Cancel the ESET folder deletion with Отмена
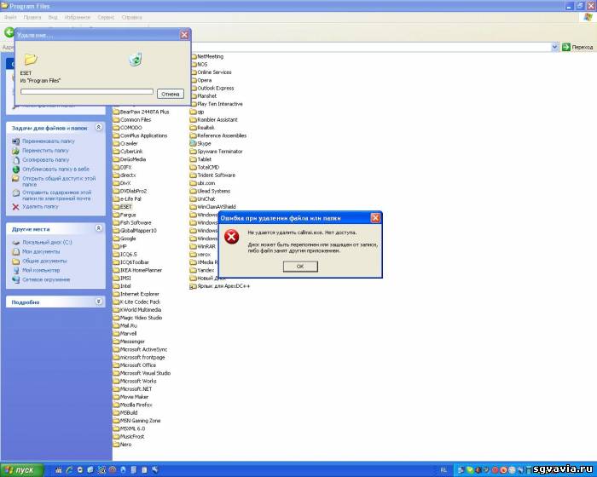Screen dimensions: 597x477 171,94
